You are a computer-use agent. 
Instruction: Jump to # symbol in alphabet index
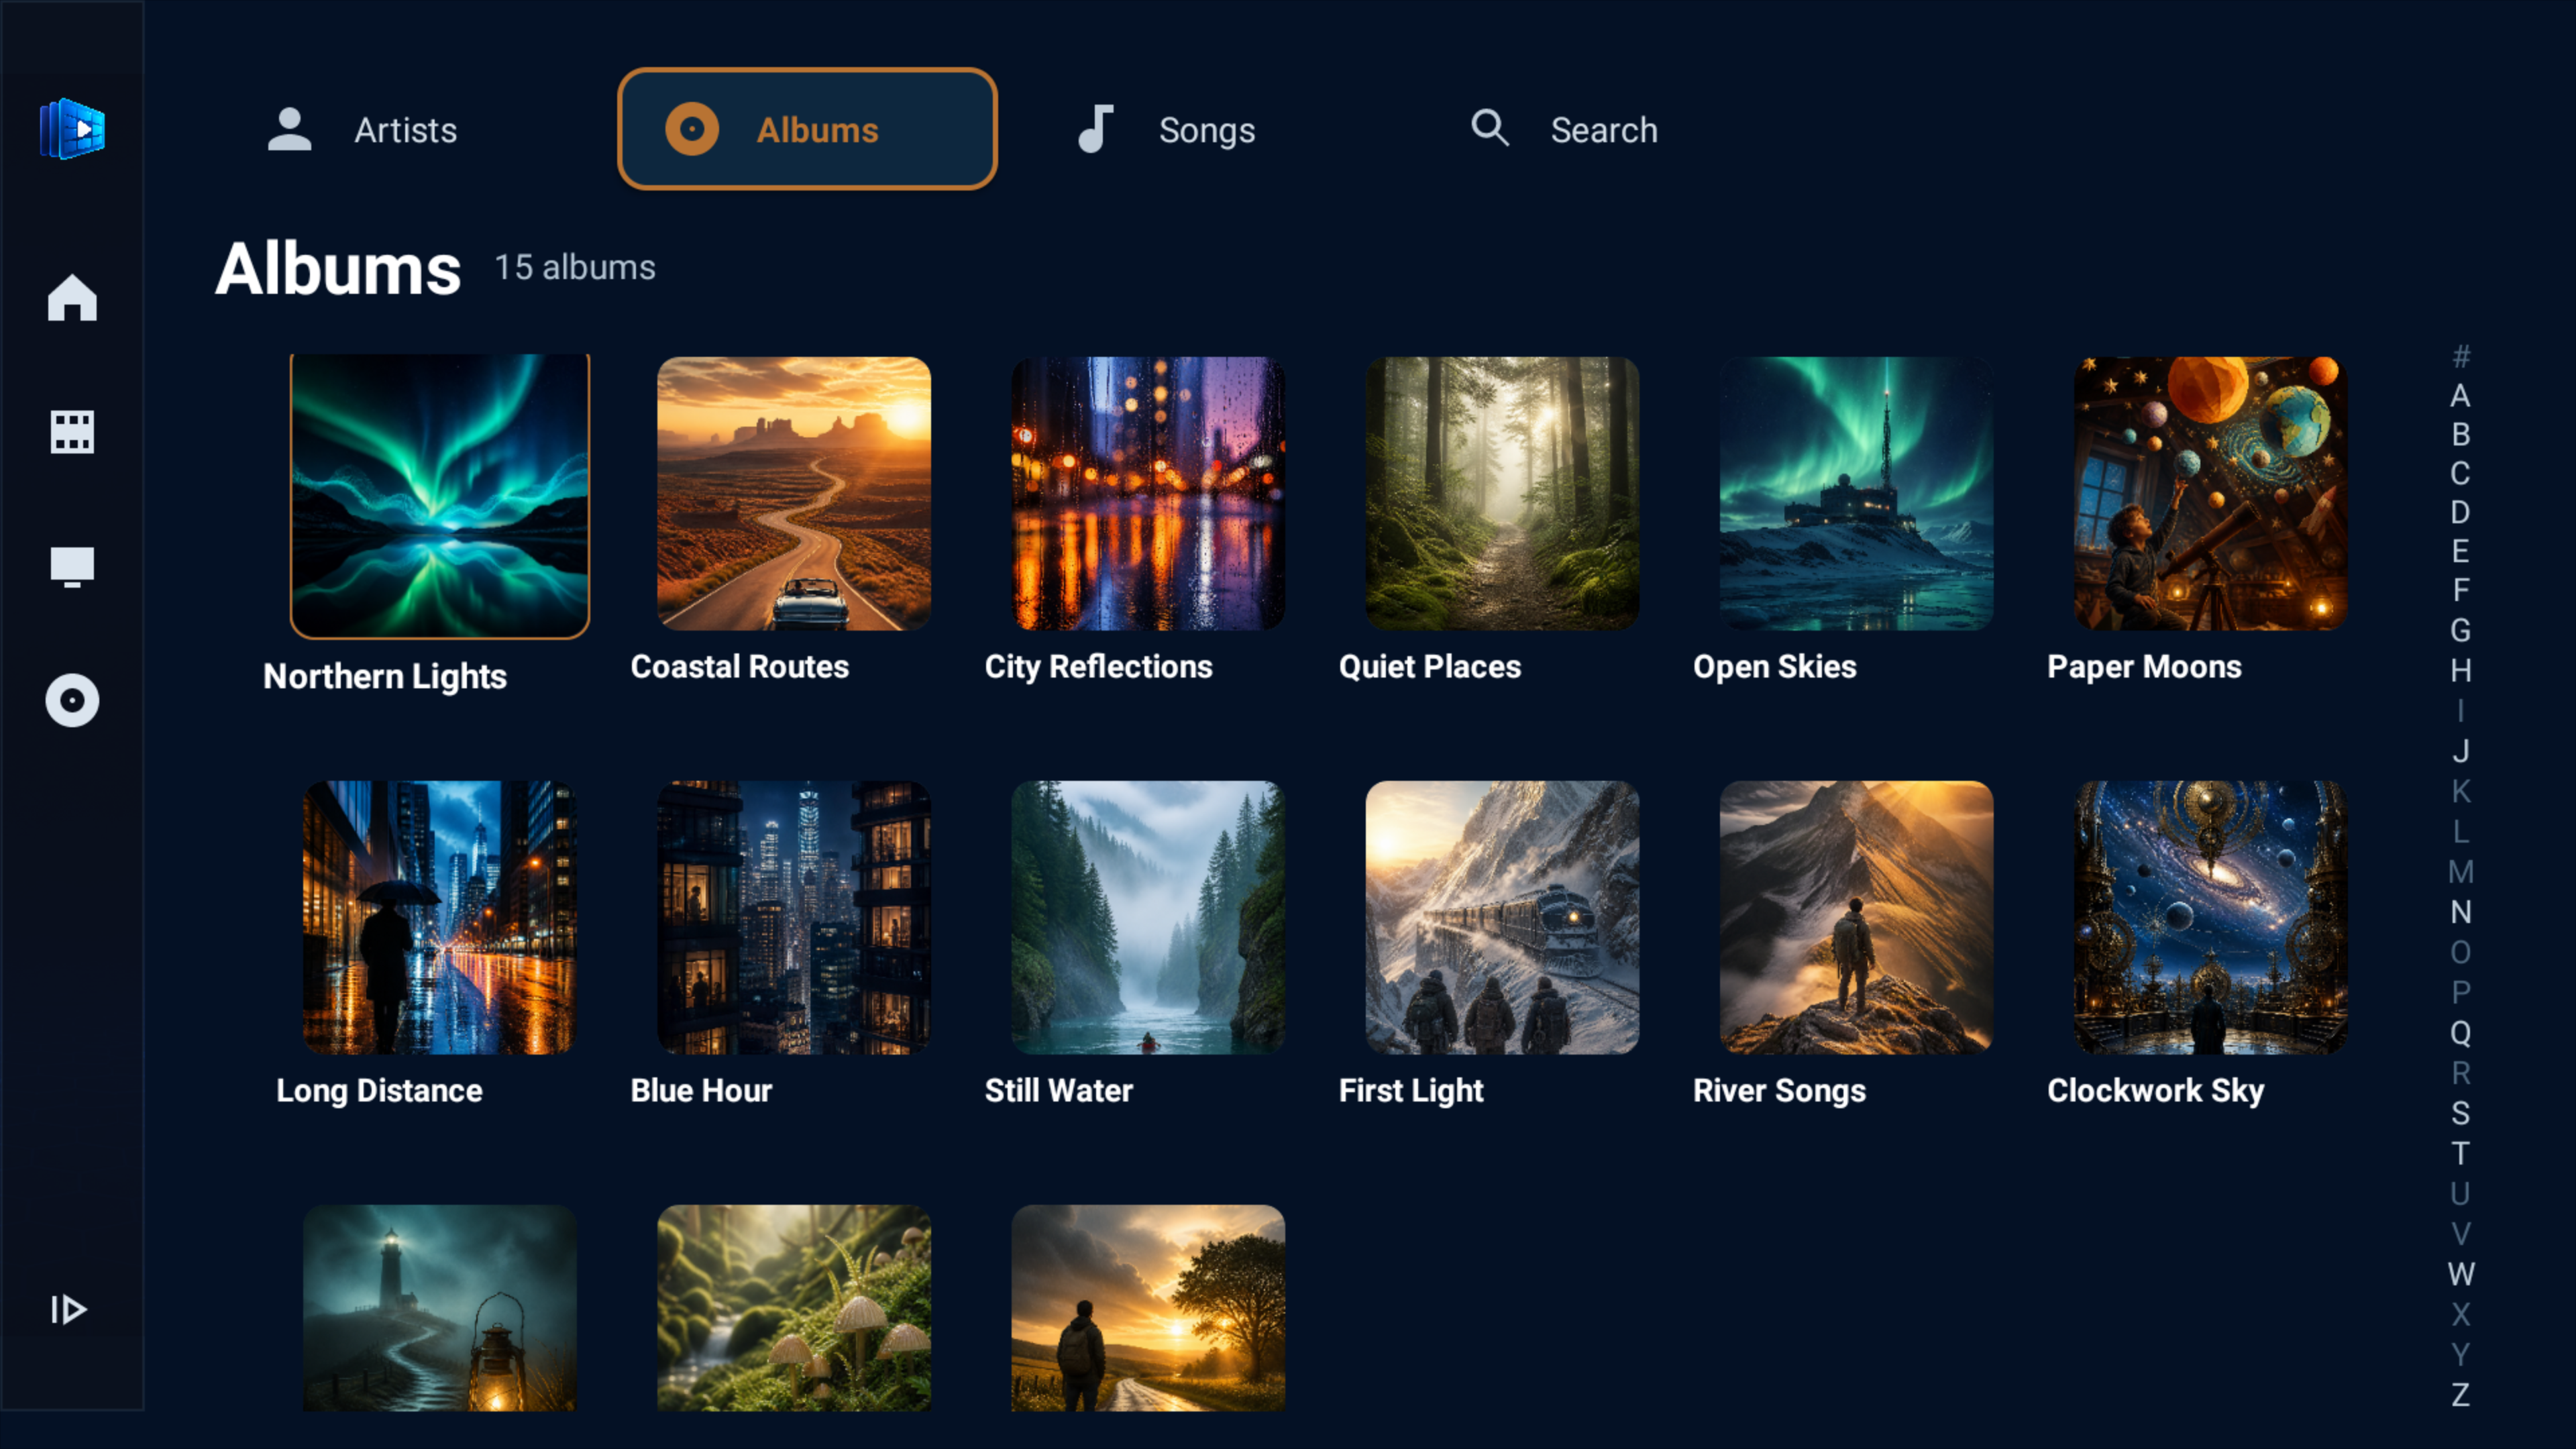click(x=2461, y=356)
